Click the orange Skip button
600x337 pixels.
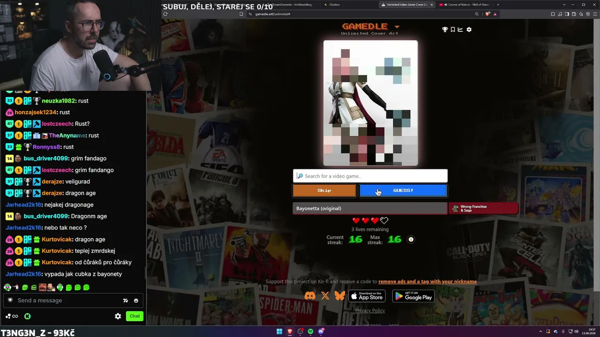click(324, 190)
